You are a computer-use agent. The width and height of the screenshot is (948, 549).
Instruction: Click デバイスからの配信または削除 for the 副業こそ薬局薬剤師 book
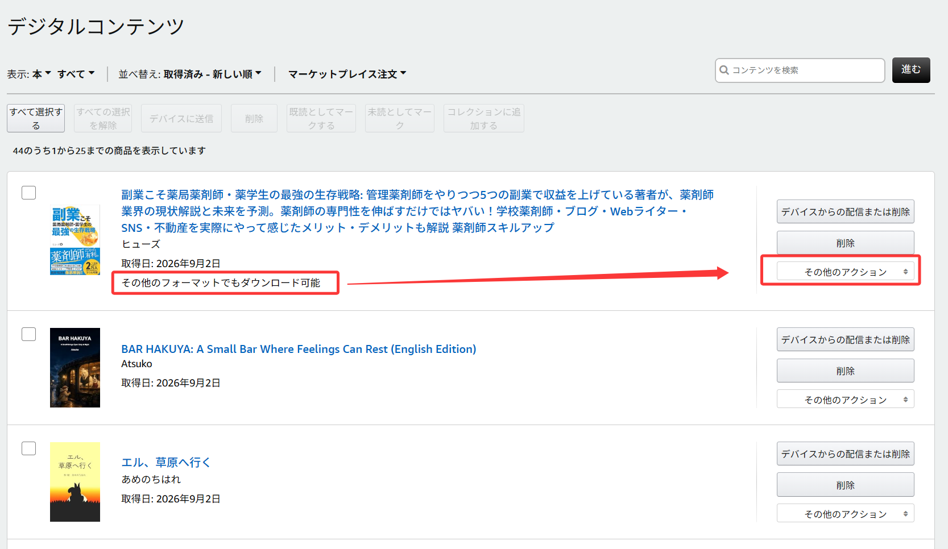tap(845, 211)
